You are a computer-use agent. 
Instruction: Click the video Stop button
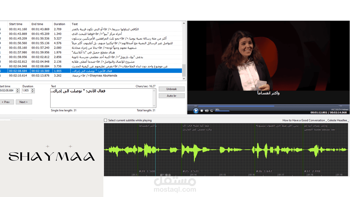point(202,111)
